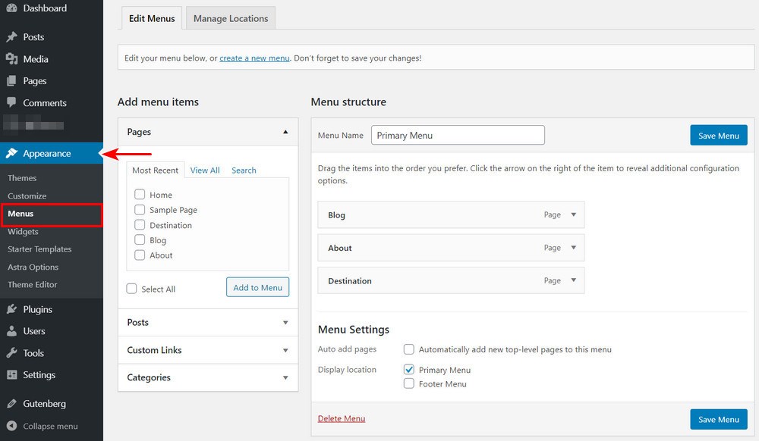Screen dimensions: 759x441
Task: Open the Plugins sidebar menu label
Action: pos(37,309)
